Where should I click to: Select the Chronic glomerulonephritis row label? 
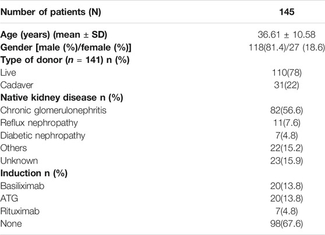(x=53, y=111)
